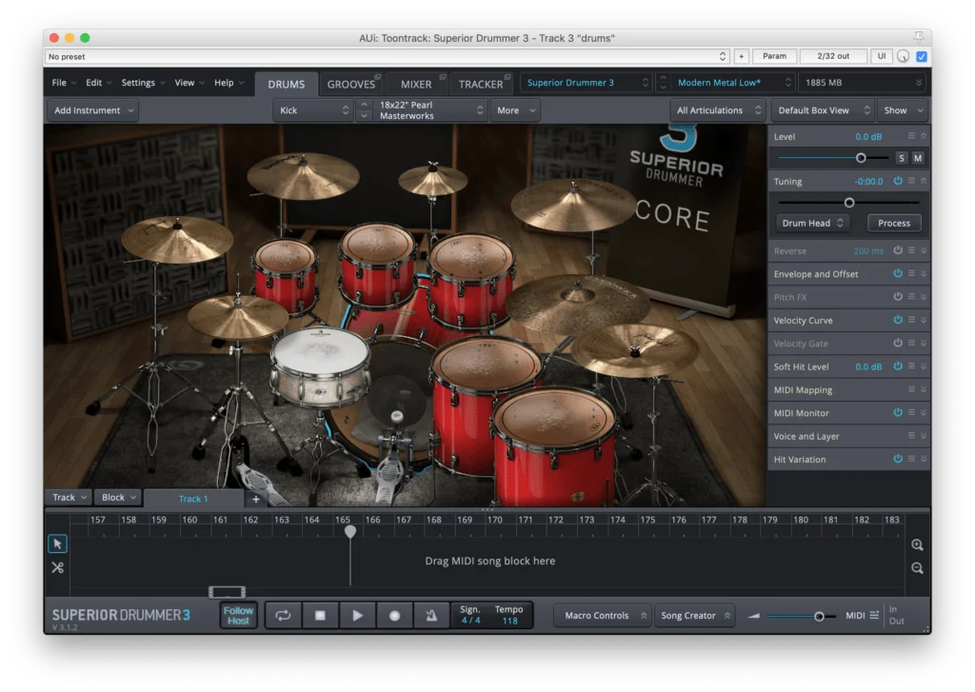The width and height of the screenshot is (975, 692).
Task: Solo the kick with S button
Action: [x=901, y=158]
